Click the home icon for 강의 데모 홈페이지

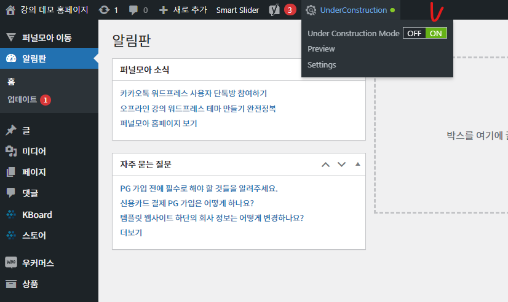10,10
